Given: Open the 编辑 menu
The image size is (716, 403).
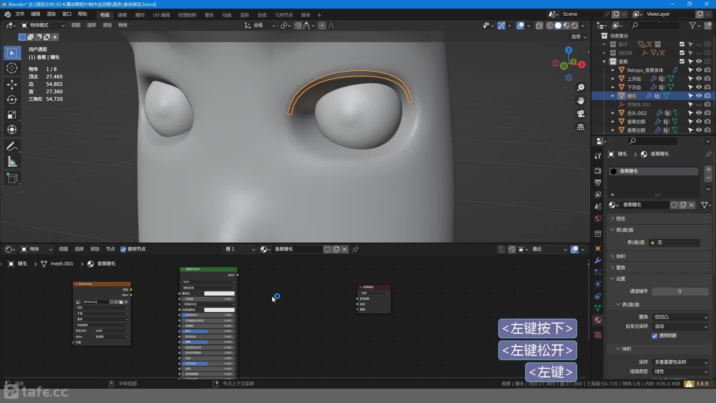Looking at the screenshot, I should 35,14.
